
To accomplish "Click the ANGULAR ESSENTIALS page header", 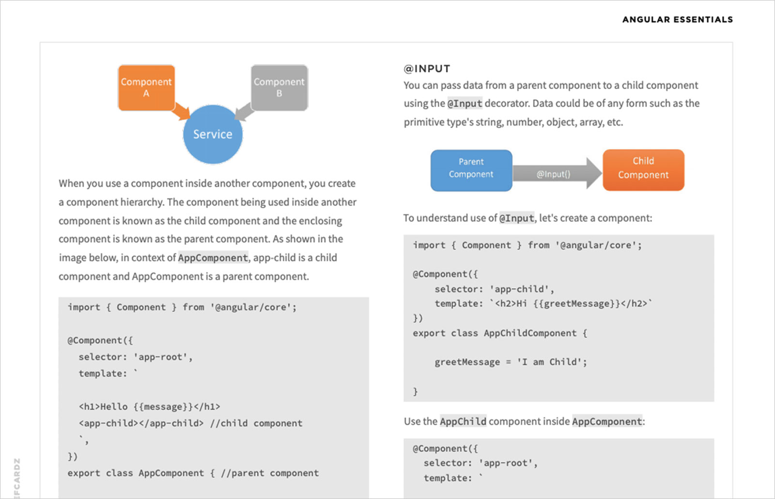I will click(x=677, y=19).
